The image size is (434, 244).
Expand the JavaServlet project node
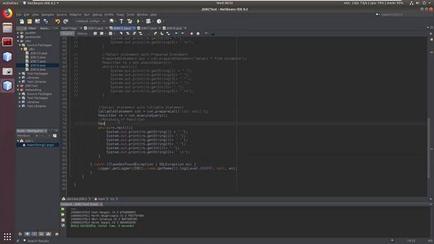(18, 37)
